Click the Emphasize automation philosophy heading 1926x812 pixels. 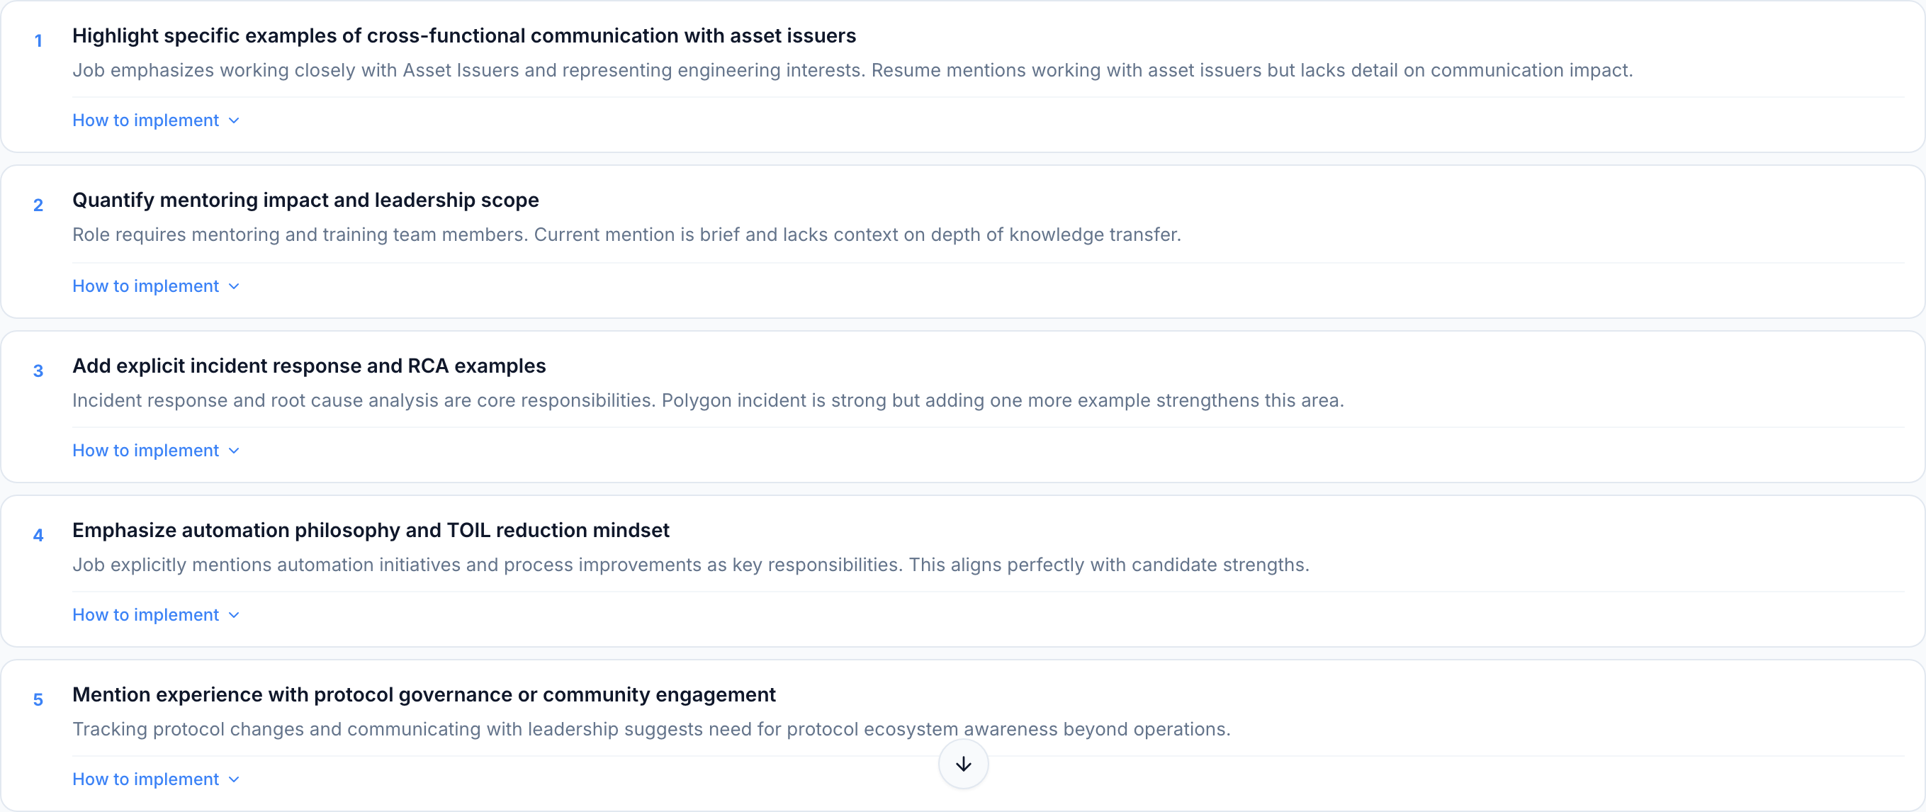(371, 530)
